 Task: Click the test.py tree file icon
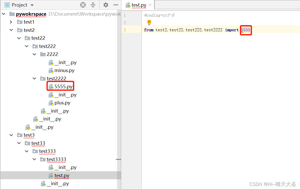[x=51, y=176]
